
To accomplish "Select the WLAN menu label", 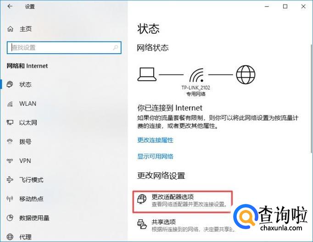I will (28, 104).
